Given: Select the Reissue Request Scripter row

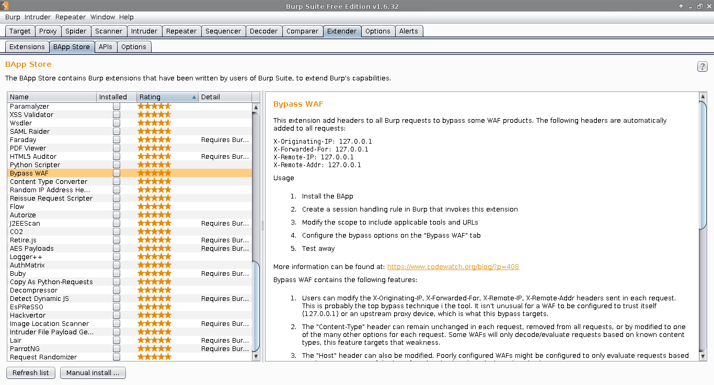Looking at the screenshot, I should (130, 198).
